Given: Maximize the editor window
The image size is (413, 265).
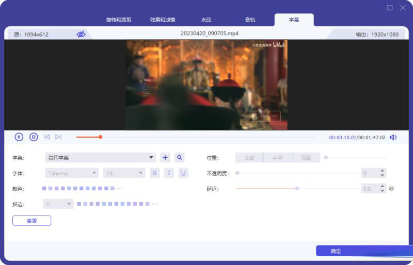Looking at the screenshot, I should click(390, 8).
